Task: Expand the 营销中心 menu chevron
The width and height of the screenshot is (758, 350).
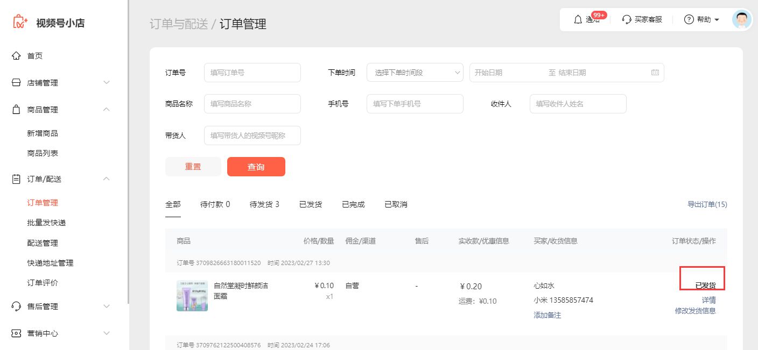Action: point(106,333)
